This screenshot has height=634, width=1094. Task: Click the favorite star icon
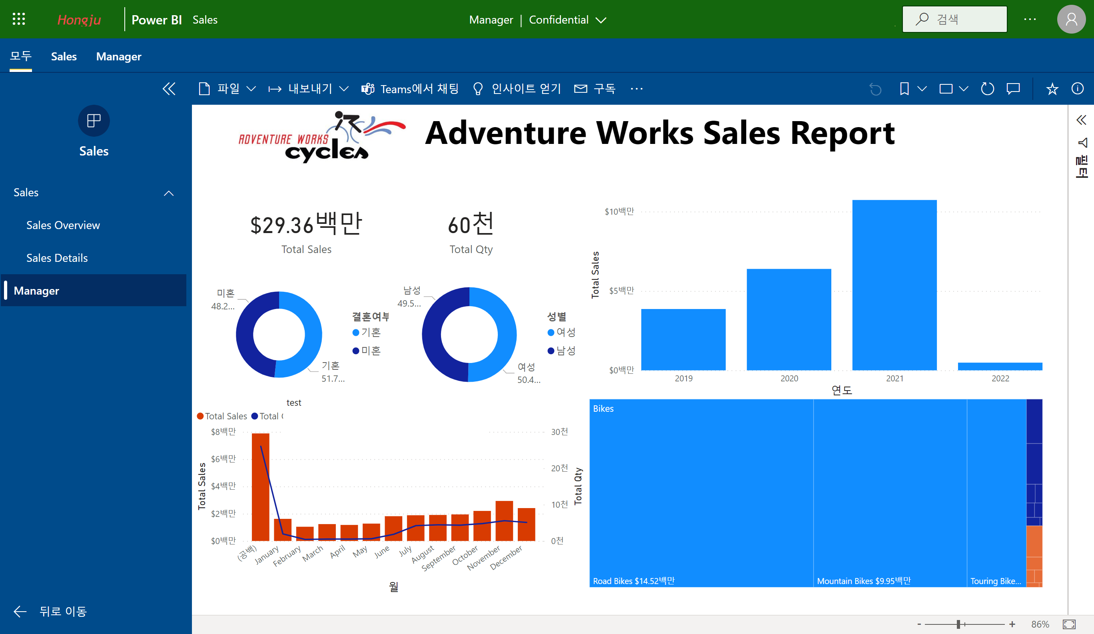coord(1052,89)
